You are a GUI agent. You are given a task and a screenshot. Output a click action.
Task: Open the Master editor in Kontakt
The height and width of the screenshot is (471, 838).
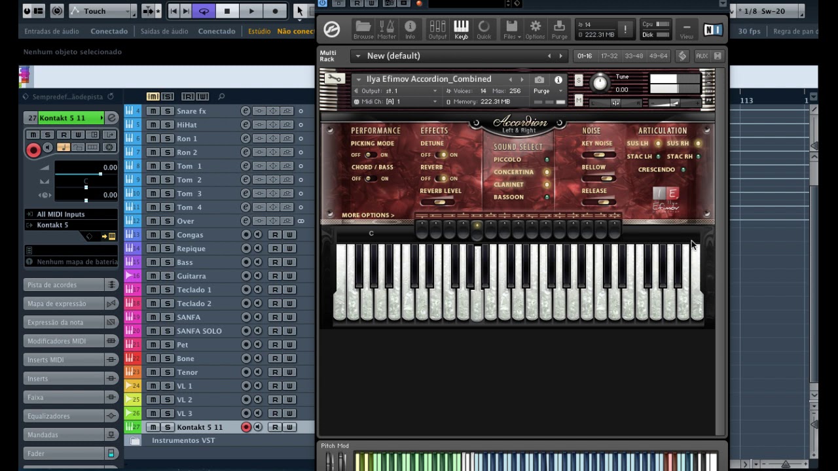(387, 29)
